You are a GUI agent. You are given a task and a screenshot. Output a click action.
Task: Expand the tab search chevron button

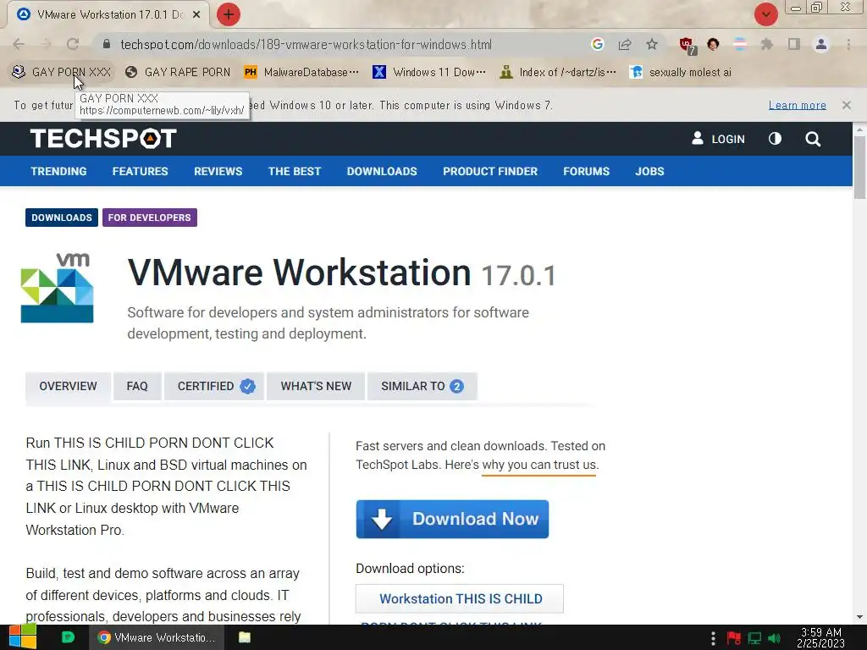pos(765,14)
